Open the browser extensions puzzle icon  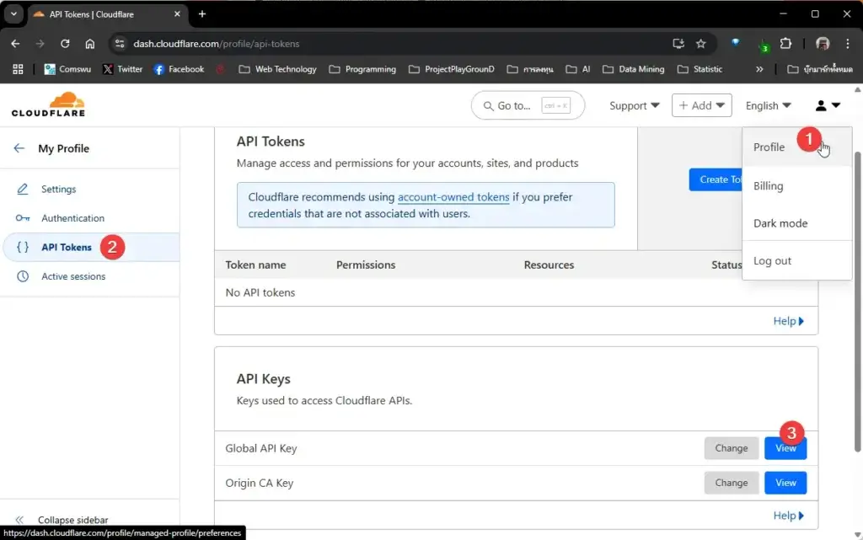click(x=786, y=44)
